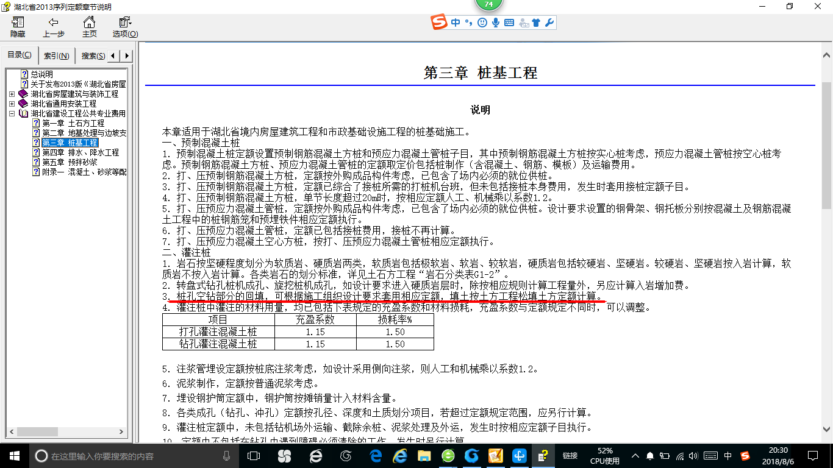Screen dimensions: 833x468
Task: Click the active help viewer taskbar icon
Action: click(542, 455)
